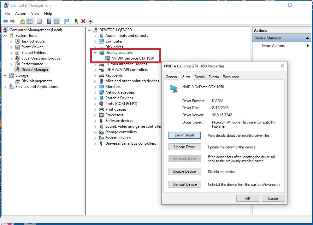Screen dimensions: 313x225
Task: Expand the Network adapters category
Action: (x=95, y=92)
